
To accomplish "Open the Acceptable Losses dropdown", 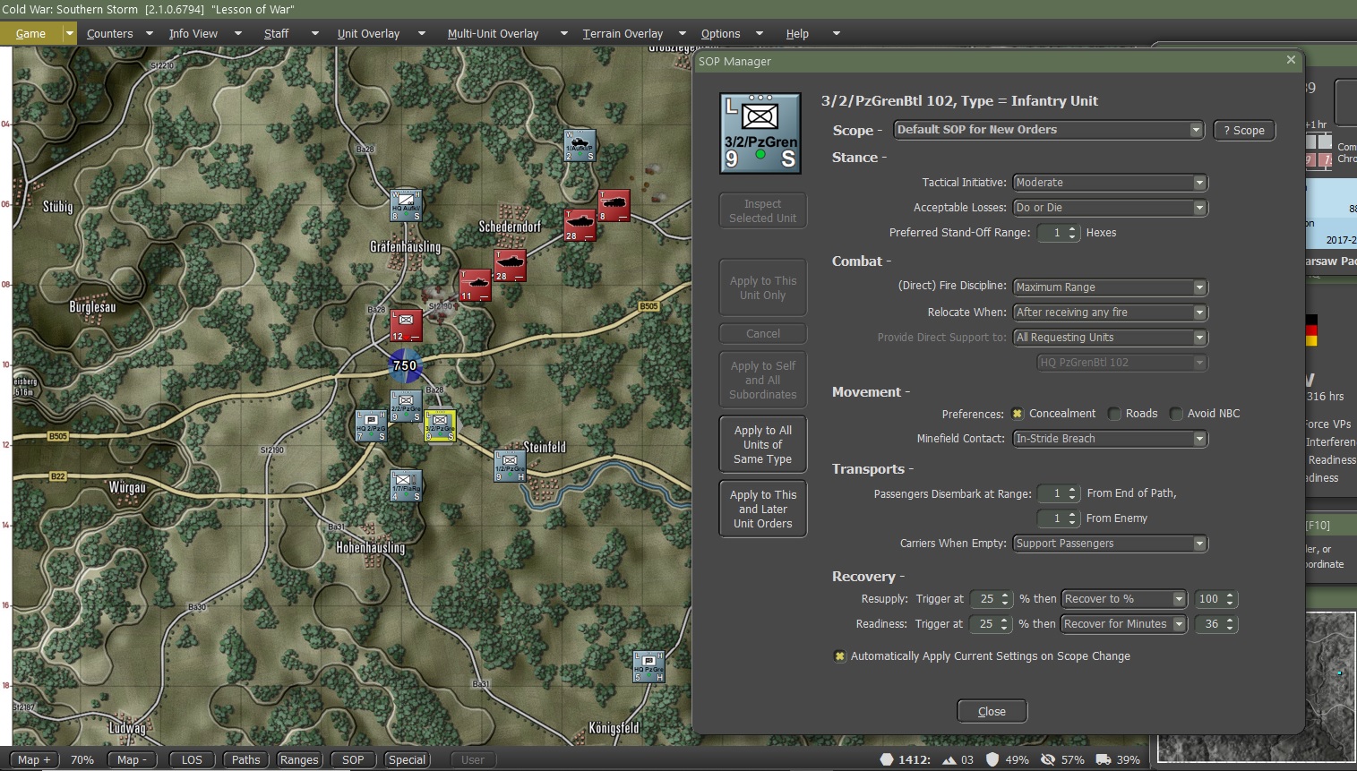I will (x=1110, y=208).
